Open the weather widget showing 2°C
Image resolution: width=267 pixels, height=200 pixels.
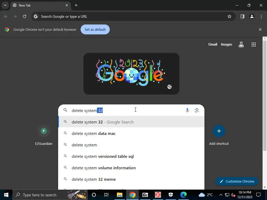pos(205,195)
